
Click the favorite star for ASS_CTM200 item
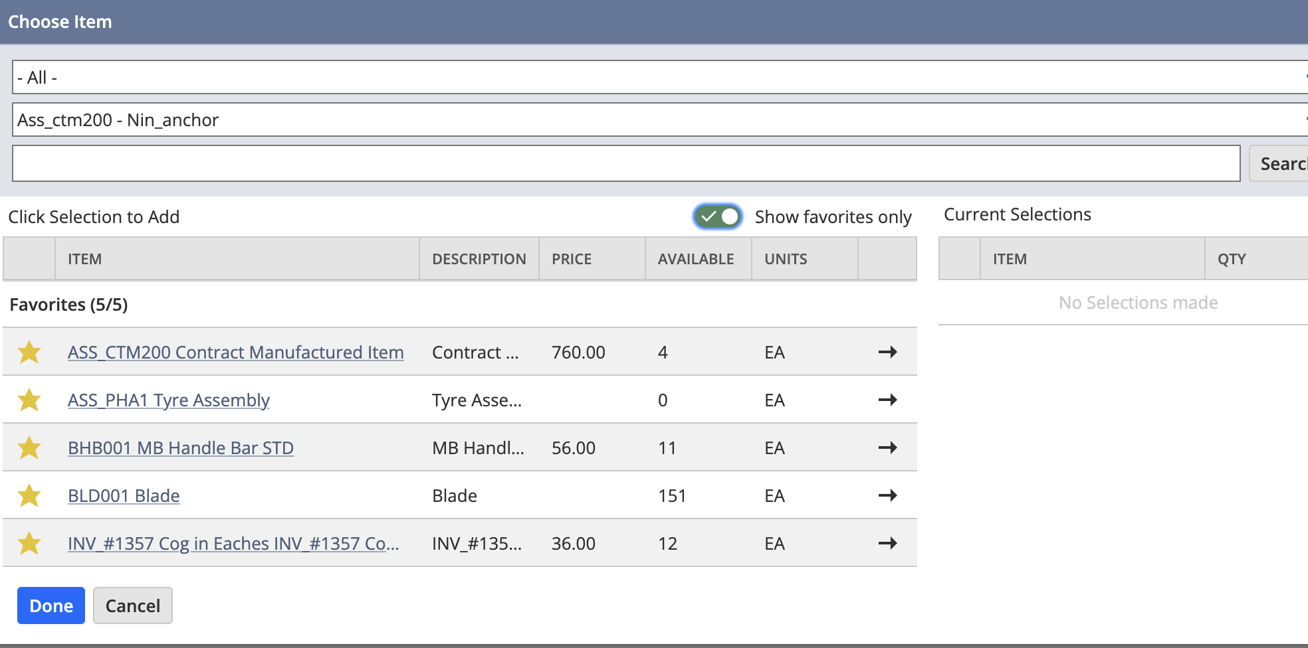pyautogui.click(x=29, y=352)
